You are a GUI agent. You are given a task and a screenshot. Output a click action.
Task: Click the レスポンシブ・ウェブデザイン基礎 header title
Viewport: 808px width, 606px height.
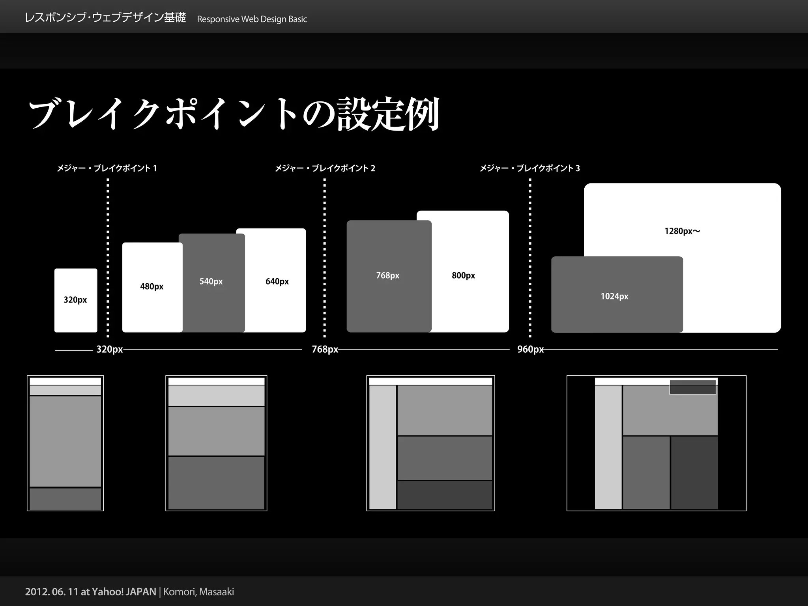[x=105, y=18]
